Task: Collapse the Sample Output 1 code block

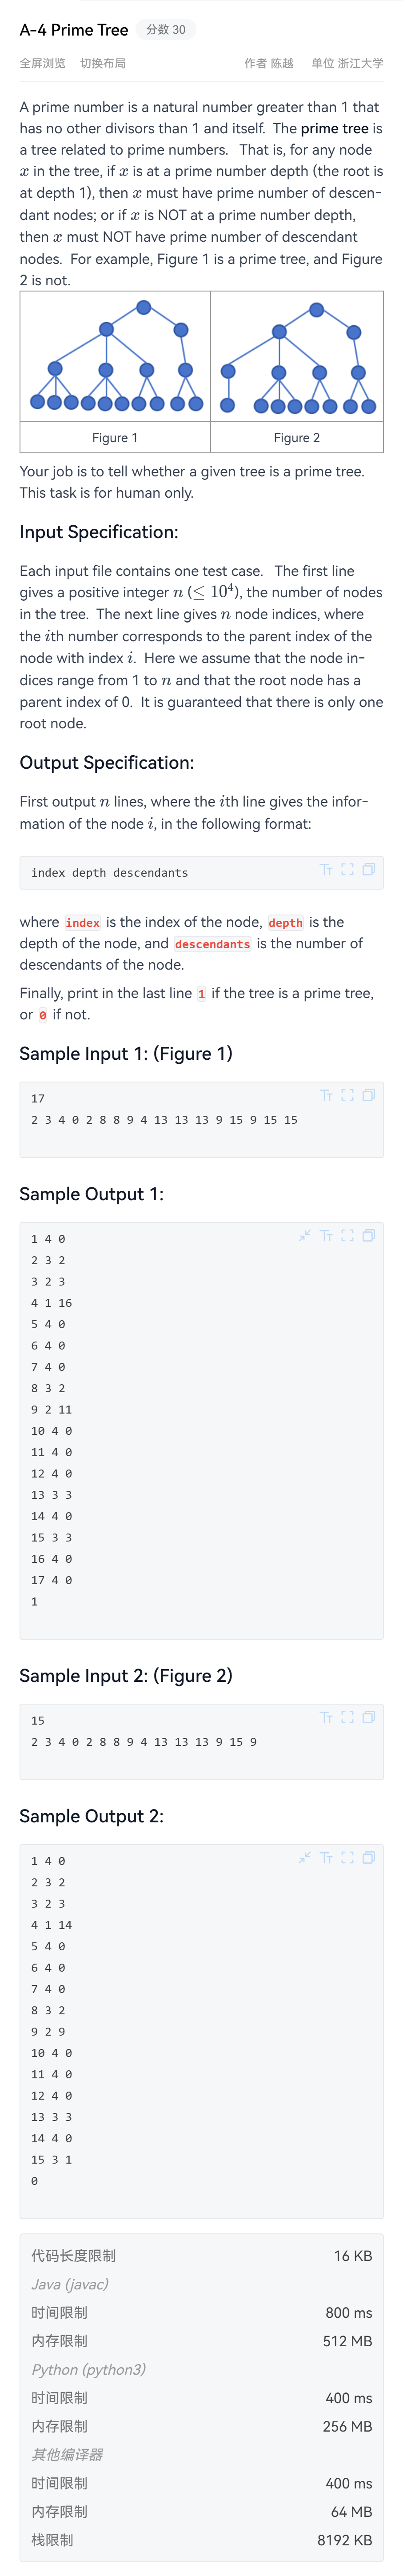Action: coord(304,1236)
